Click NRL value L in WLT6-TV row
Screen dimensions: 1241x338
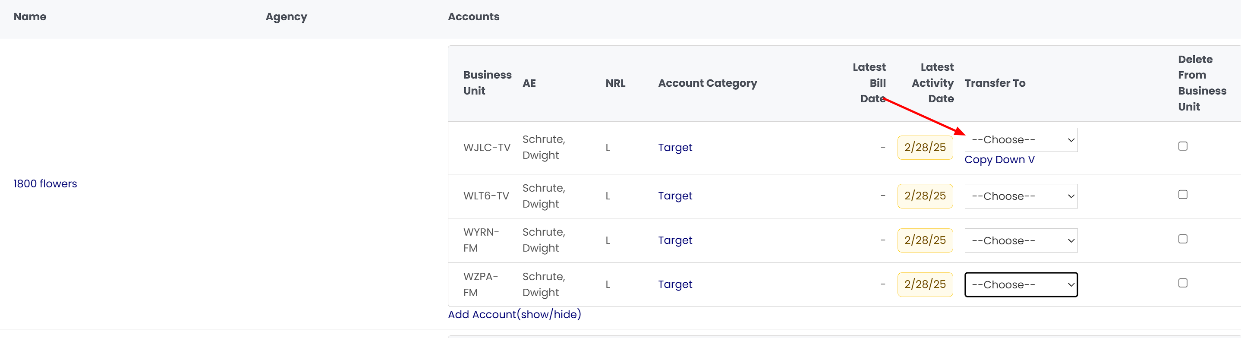pyautogui.click(x=608, y=196)
